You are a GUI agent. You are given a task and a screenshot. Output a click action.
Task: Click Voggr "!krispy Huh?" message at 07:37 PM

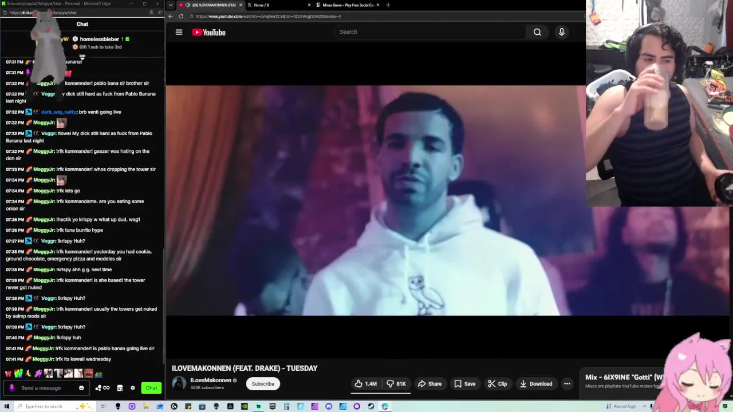(x=45, y=241)
